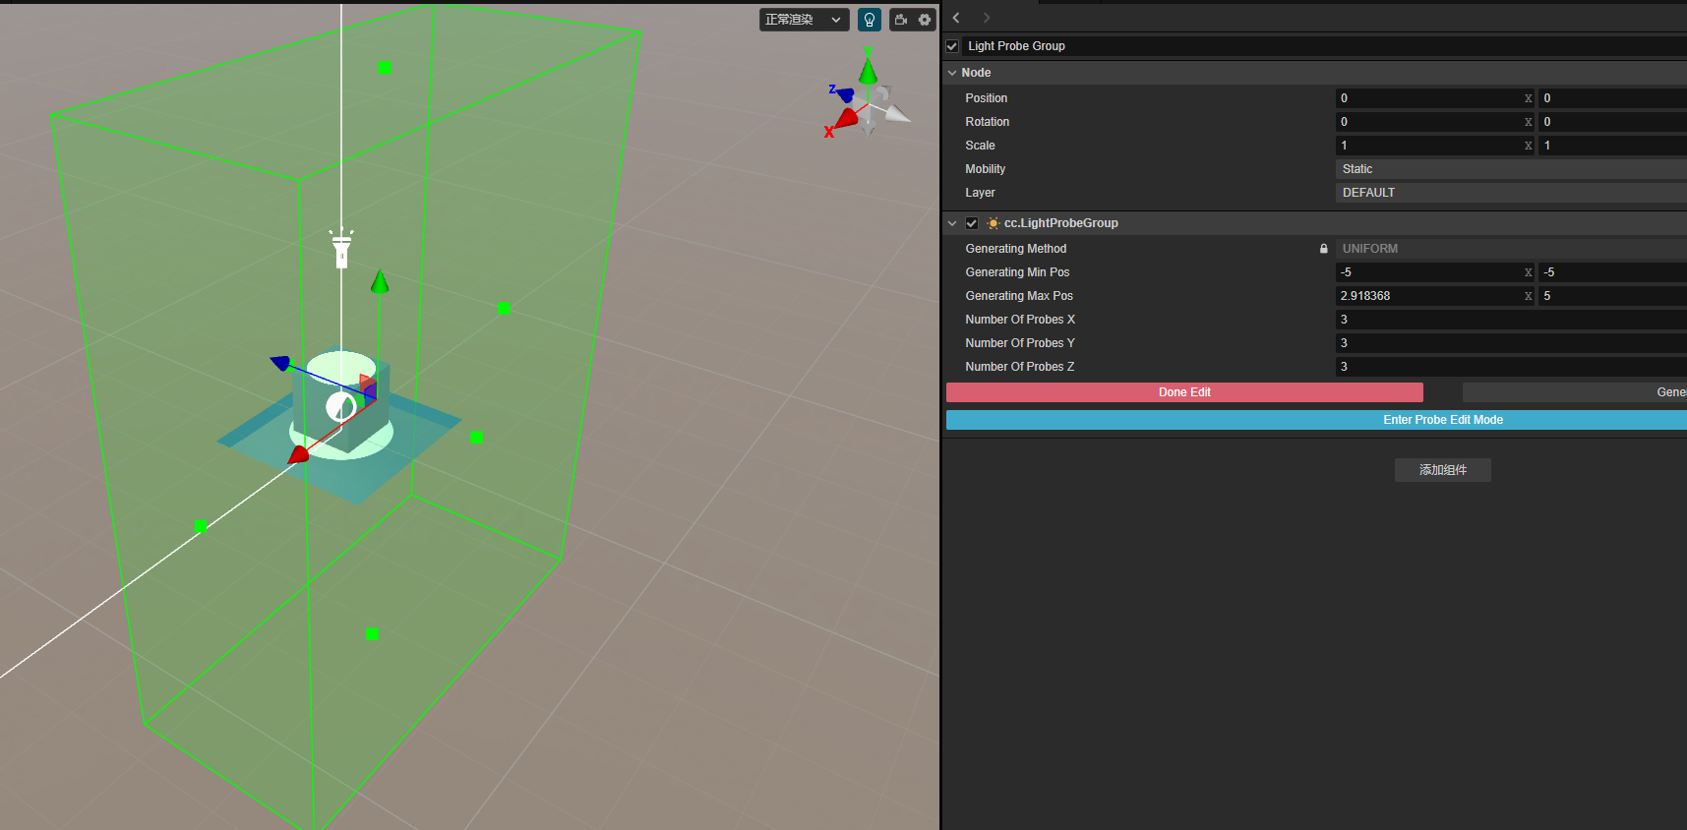
Task: Focus the Rotation X field
Action: point(1435,122)
